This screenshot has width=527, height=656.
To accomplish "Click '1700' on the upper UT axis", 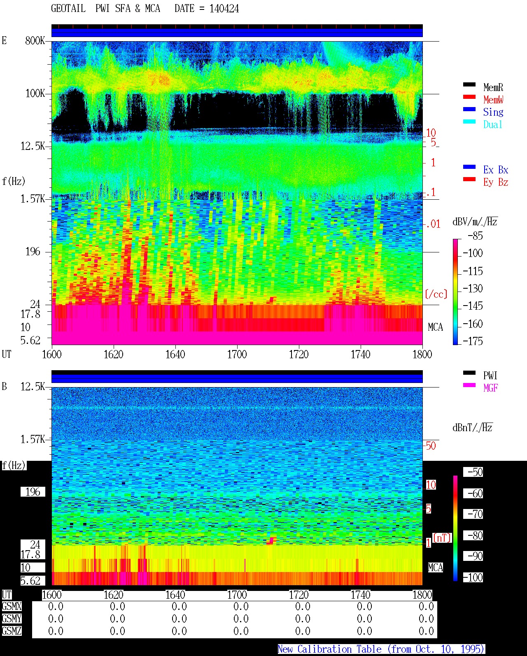I will tap(237, 355).
